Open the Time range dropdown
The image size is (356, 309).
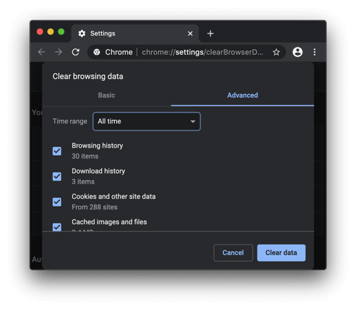coord(147,121)
